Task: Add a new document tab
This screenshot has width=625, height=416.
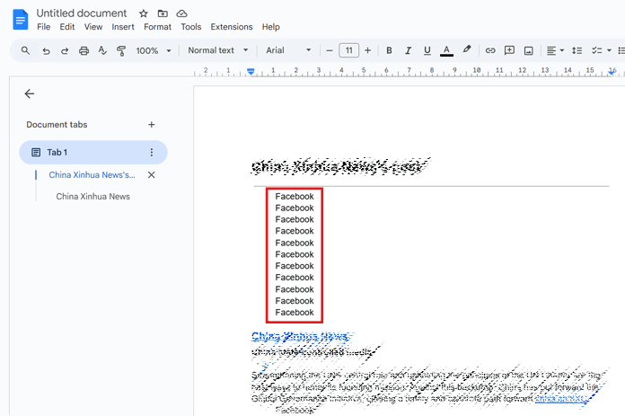Action: click(152, 125)
